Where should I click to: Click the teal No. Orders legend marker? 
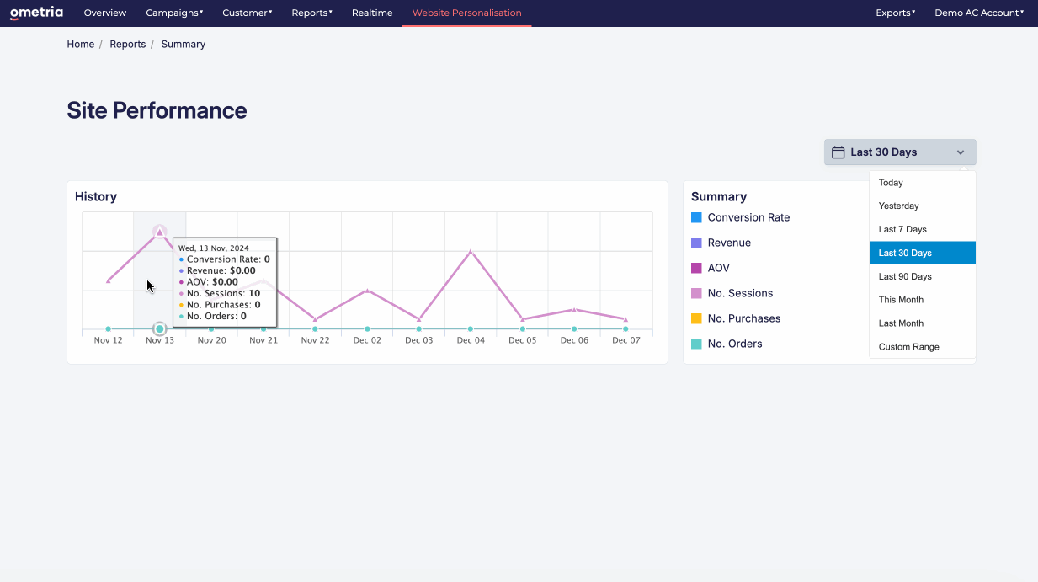coord(696,344)
